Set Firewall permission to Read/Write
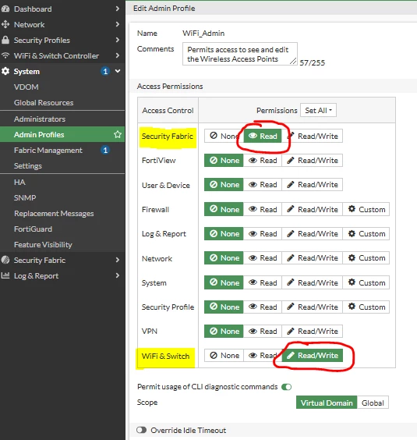This screenshot has width=417, height=440. tap(312, 209)
